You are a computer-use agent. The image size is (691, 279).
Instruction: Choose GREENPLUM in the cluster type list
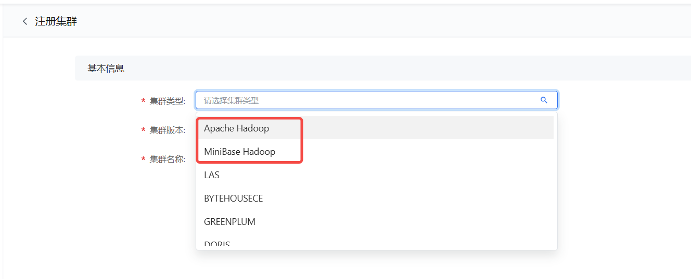[x=229, y=222]
